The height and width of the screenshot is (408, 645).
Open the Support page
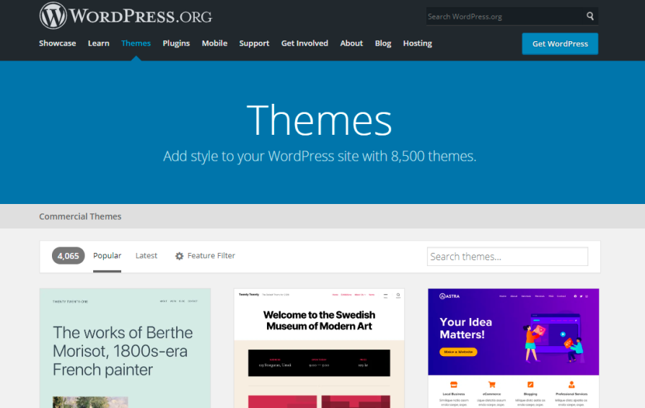click(x=254, y=43)
